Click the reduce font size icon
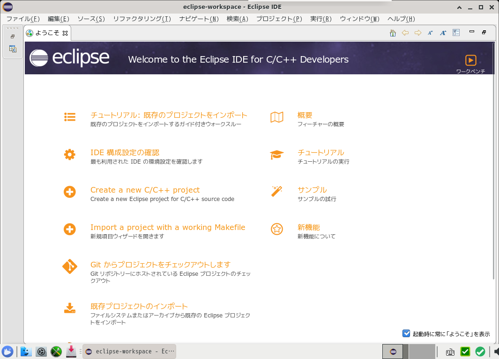The image size is (499, 359). [x=430, y=33]
